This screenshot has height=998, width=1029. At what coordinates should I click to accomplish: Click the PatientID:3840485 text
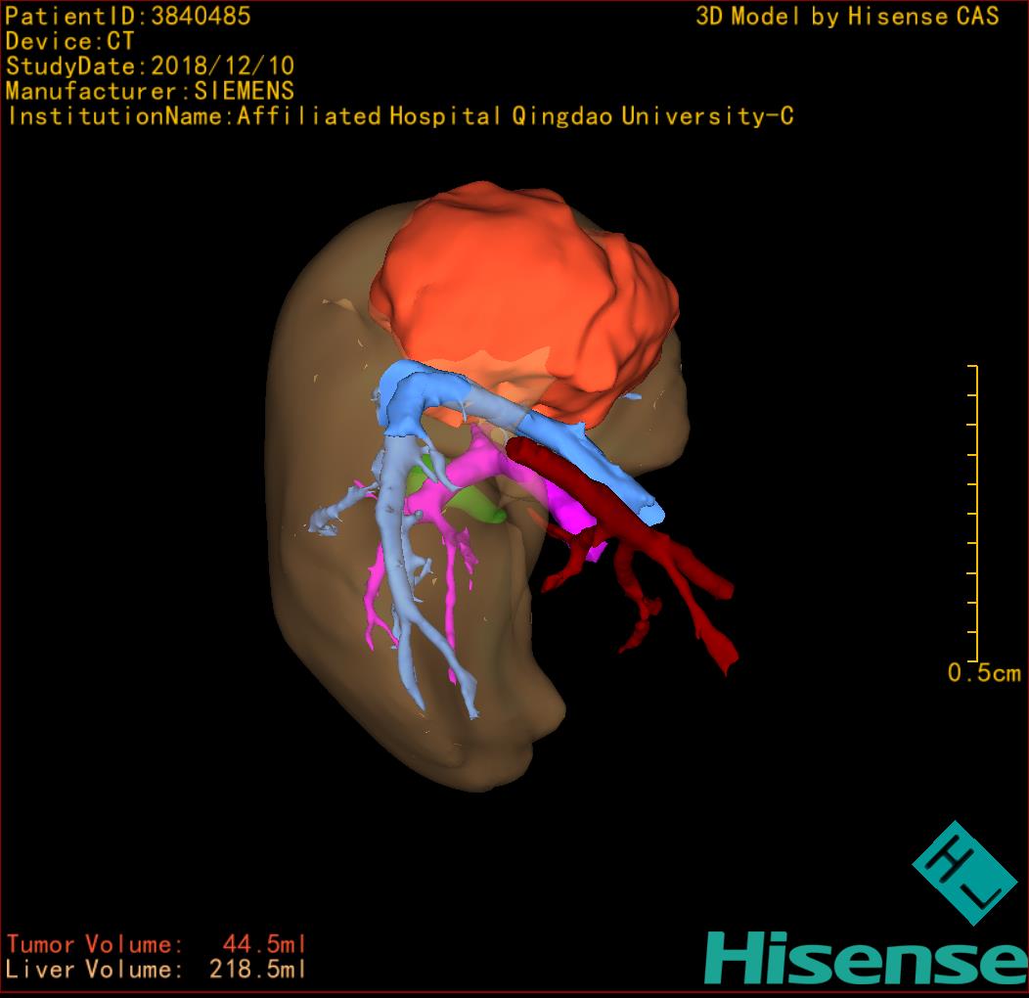pos(128,16)
